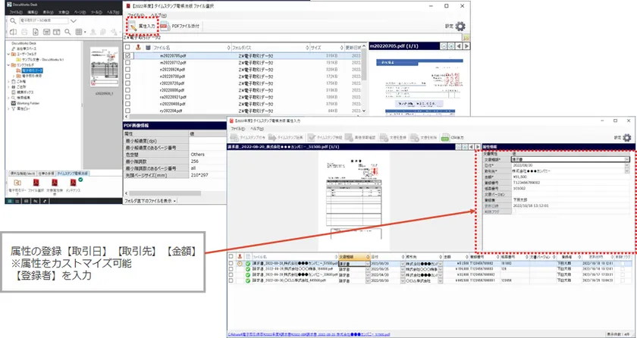
Task: Check the box next to m20220712.pdf
Action: 128,63
